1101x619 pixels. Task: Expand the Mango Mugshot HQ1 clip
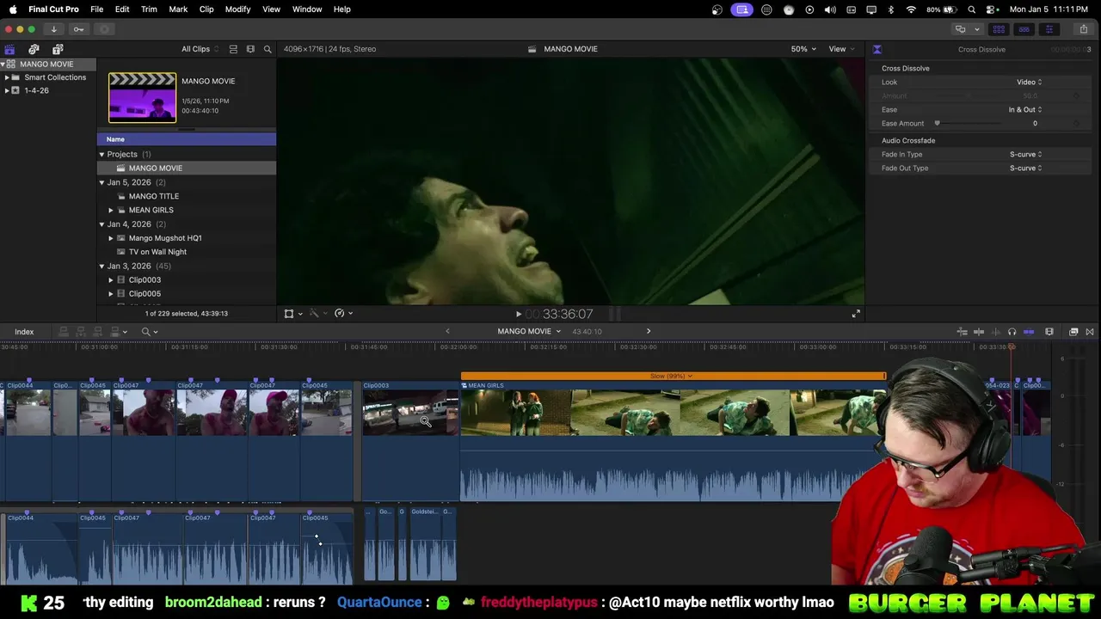tap(111, 238)
